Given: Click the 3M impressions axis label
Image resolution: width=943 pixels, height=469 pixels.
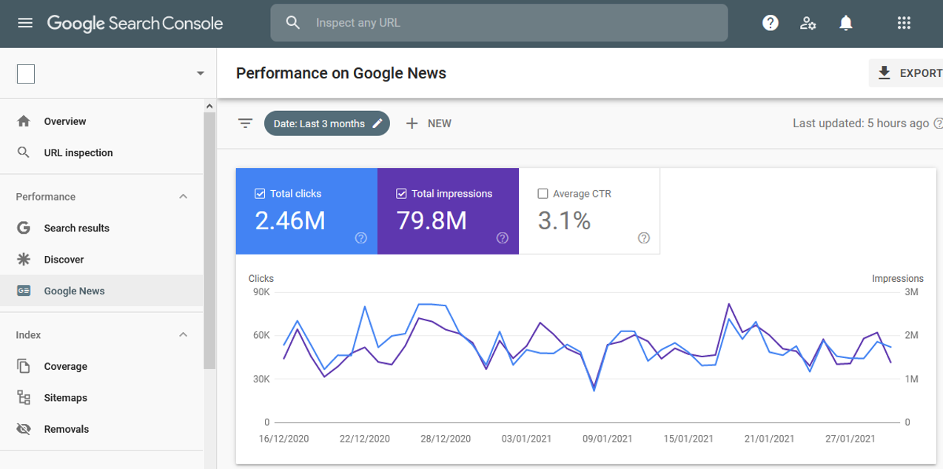Looking at the screenshot, I should pos(911,292).
